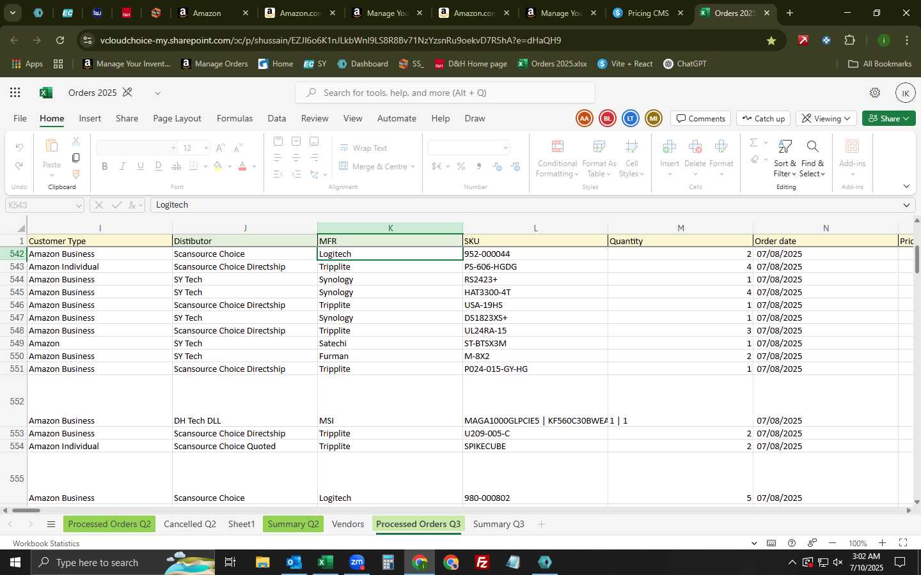Click the Catch up button
921x575 pixels.
pyautogui.click(x=764, y=118)
